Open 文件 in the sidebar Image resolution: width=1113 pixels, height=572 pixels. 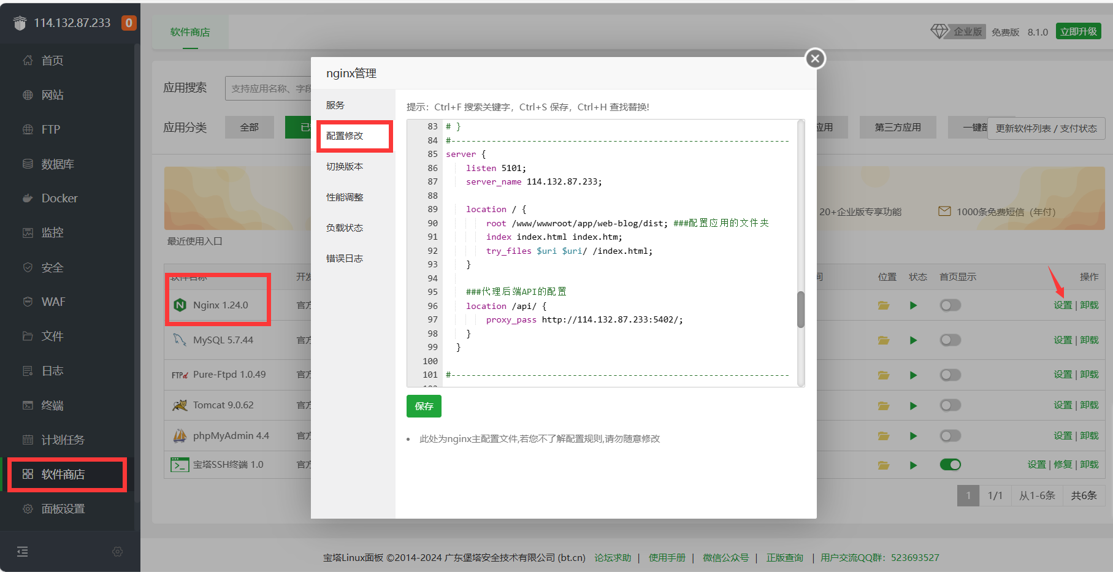[52, 337]
